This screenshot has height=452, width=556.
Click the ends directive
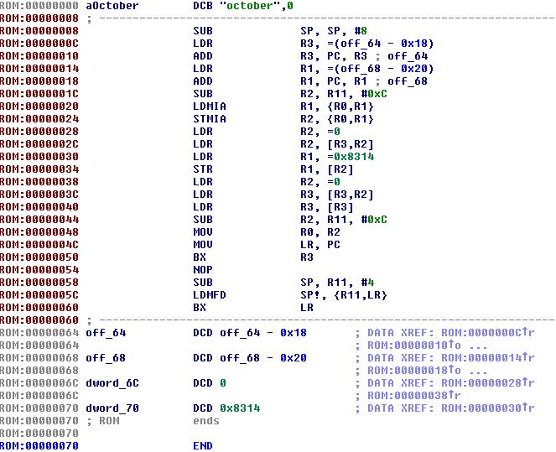click(x=206, y=421)
